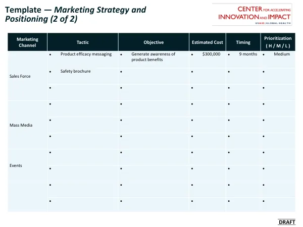Select the 'Mass Media' channel label
The height and width of the screenshot is (227, 303).
point(21,125)
